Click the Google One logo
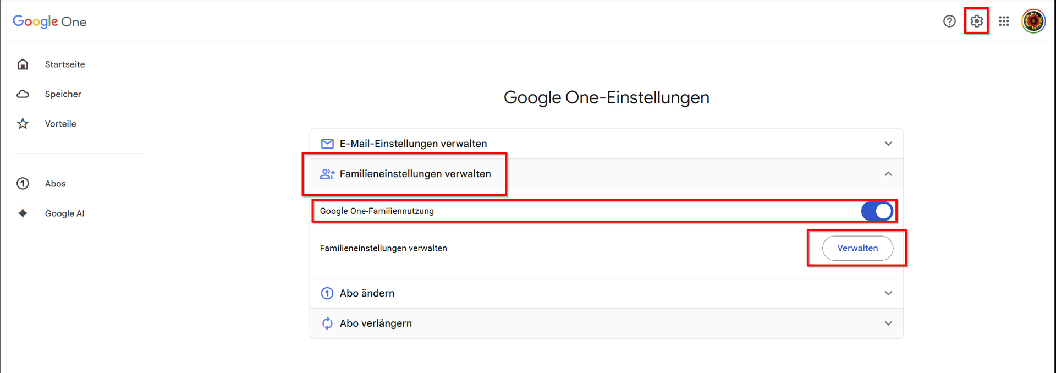1056x373 pixels. pyautogui.click(x=50, y=21)
